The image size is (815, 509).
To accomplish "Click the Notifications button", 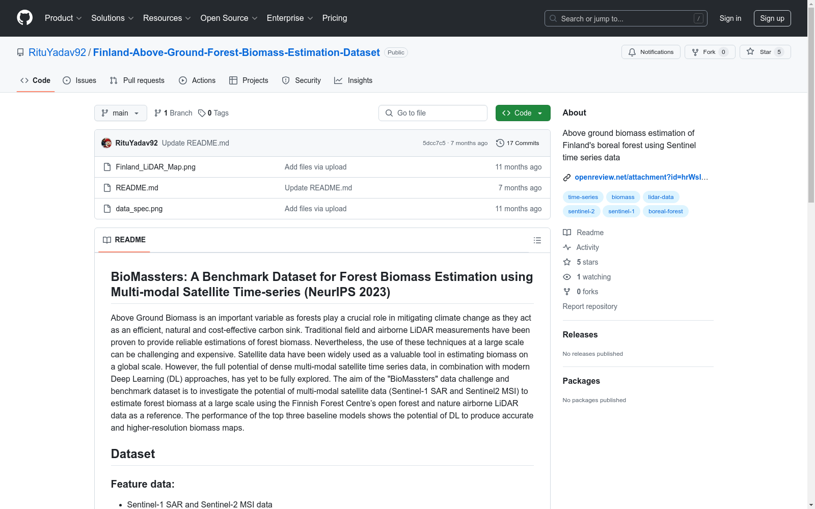I will pyautogui.click(x=651, y=52).
